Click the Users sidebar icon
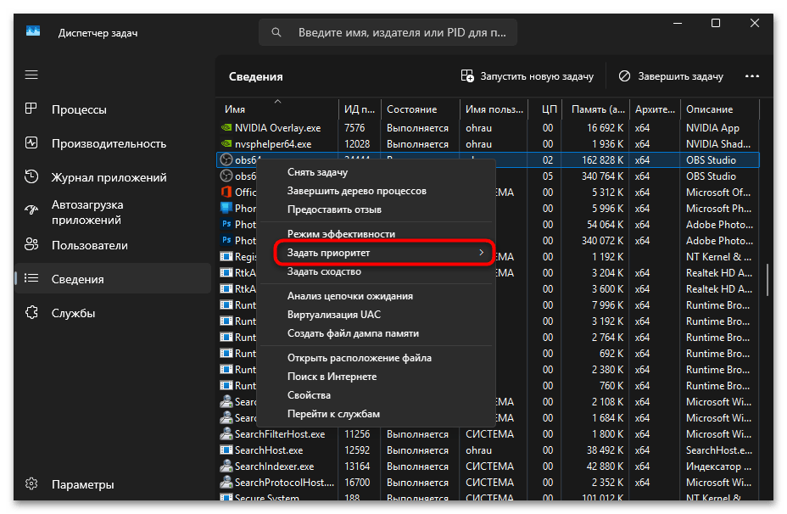This screenshot has height=514, width=787. 31,244
